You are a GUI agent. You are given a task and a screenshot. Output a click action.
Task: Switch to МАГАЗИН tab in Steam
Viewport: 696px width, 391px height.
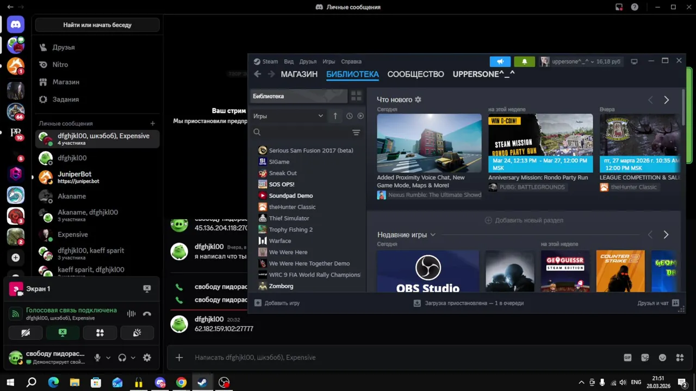[x=299, y=74]
